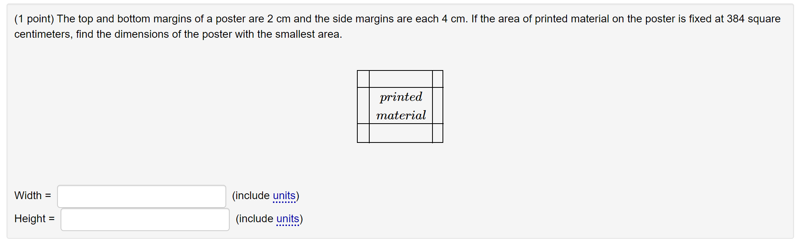The width and height of the screenshot is (811, 243).
Task: Click the bottom margin region of the diagram
Action: [400, 134]
